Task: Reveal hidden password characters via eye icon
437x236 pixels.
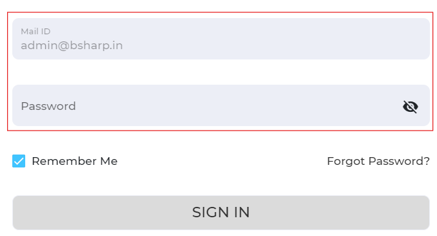Action: coord(410,107)
